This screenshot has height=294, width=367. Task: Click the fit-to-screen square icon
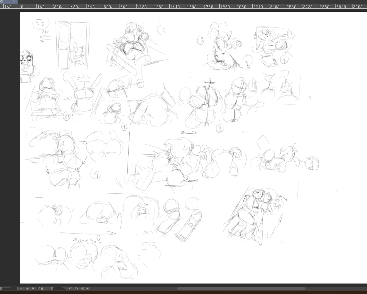33,289
